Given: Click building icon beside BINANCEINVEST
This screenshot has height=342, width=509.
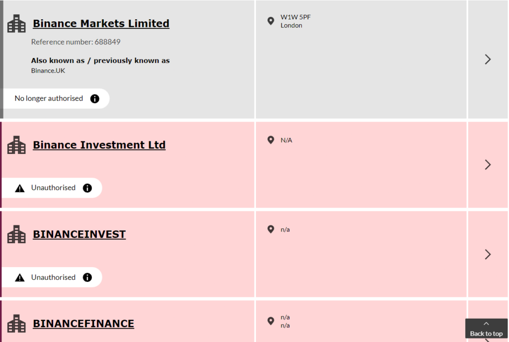Looking at the screenshot, I should [16, 234].
